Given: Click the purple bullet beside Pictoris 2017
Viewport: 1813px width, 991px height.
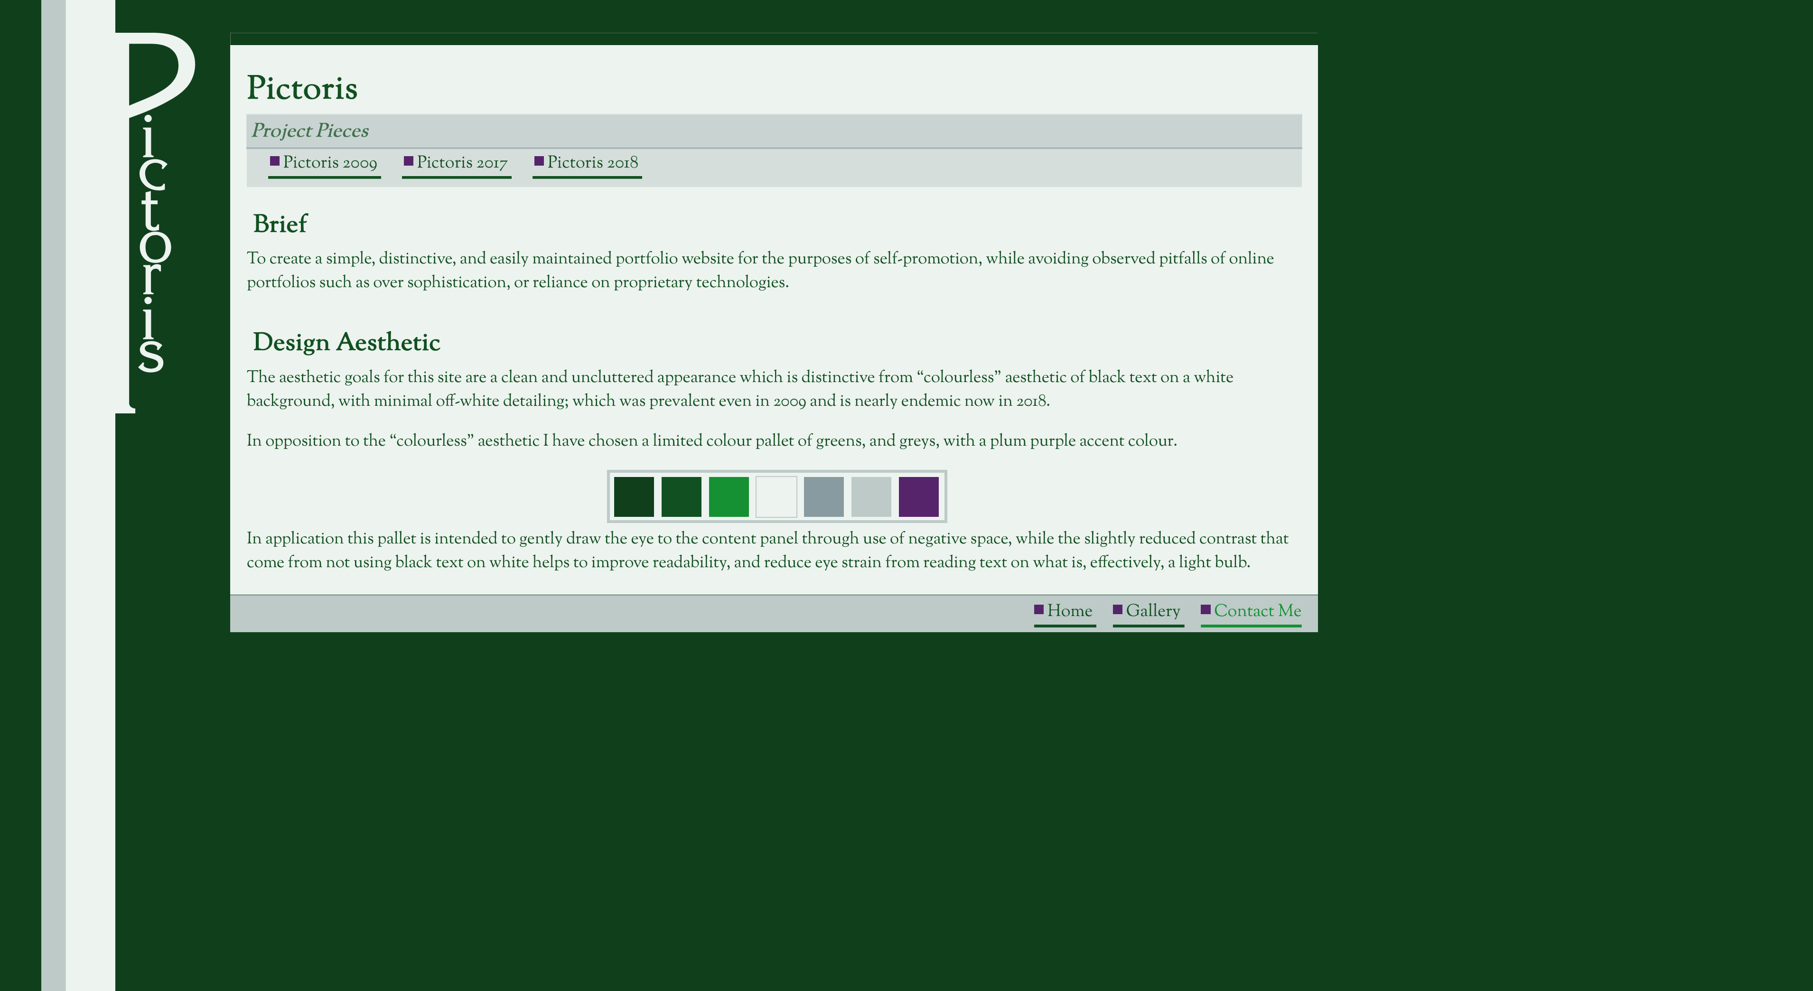Looking at the screenshot, I should (408, 161).
